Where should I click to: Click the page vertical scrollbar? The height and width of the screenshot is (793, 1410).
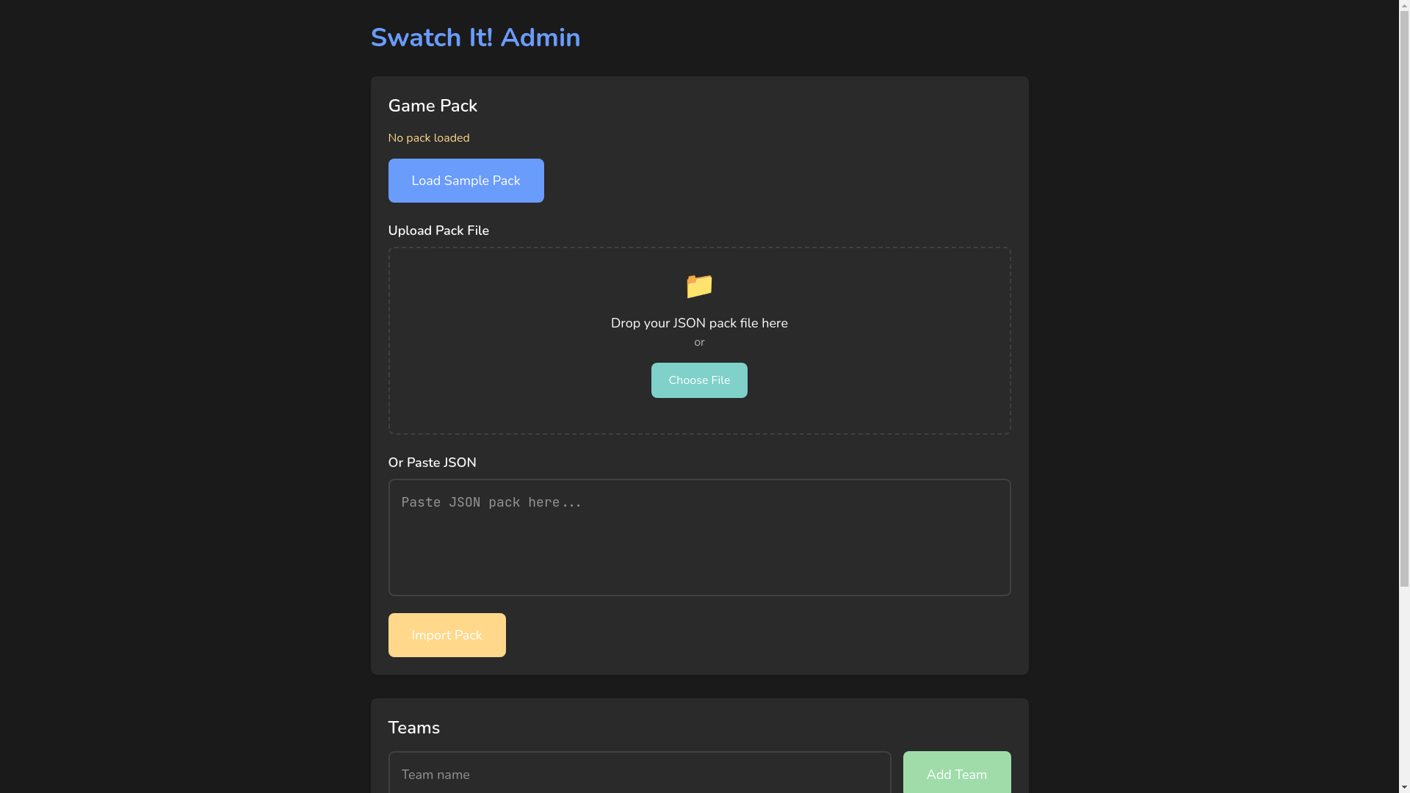pyautogui.click(x=1404, y=396)
